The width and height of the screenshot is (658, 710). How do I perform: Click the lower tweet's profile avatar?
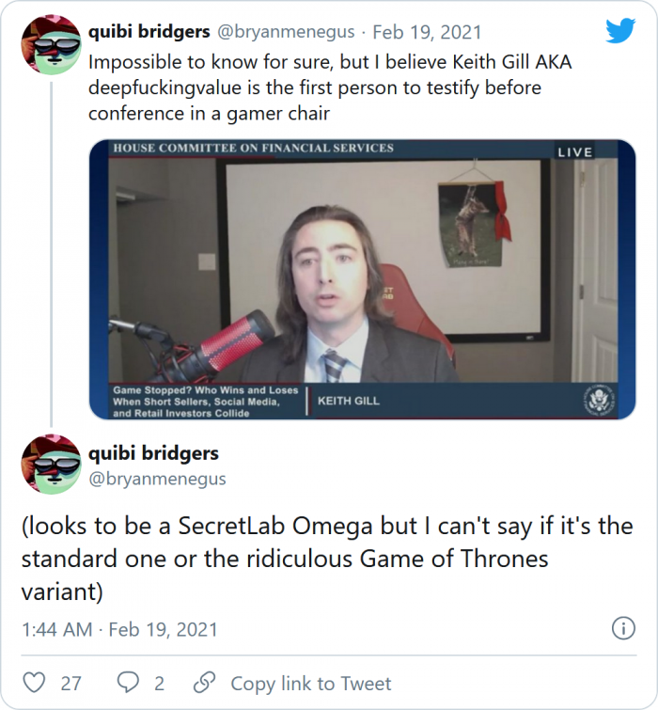click(50, 465)
